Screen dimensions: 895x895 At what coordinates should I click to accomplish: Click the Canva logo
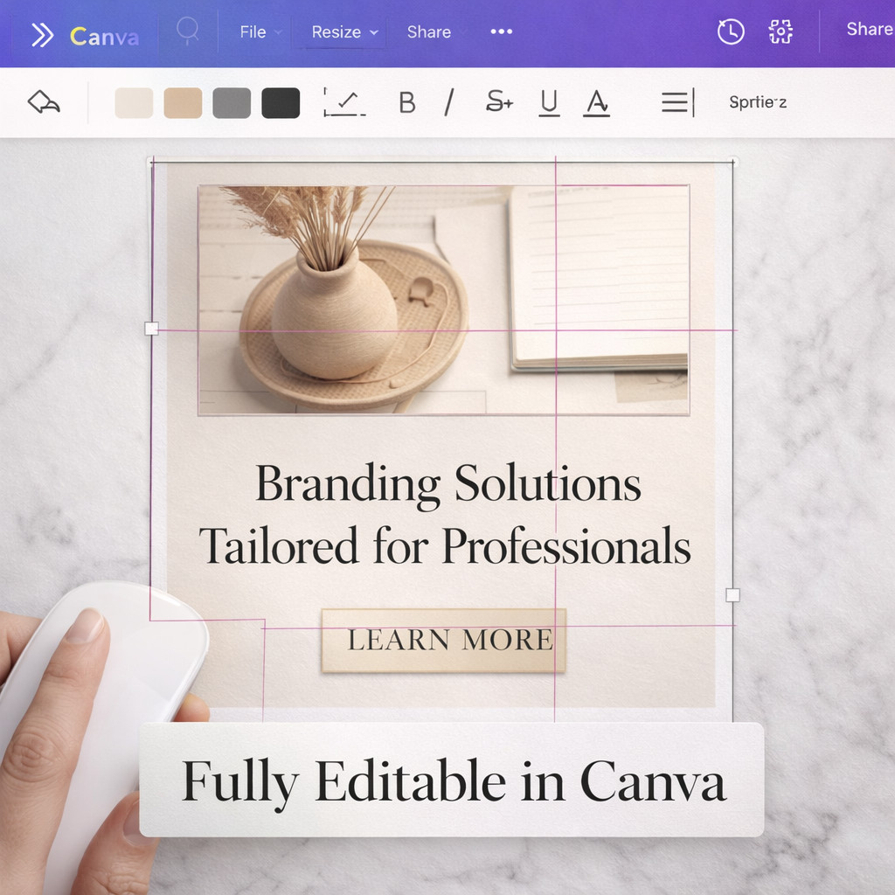tap(105, 37)
